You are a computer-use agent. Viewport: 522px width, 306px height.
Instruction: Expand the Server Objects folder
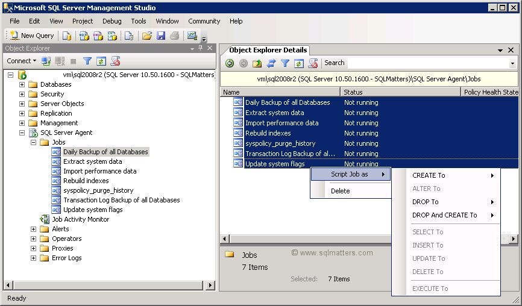click(22, 104)
